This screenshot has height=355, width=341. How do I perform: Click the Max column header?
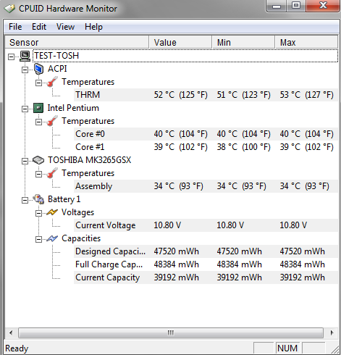(x=306, y=42)
